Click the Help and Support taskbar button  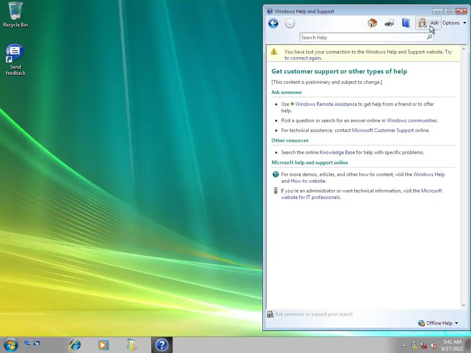point(162,345)
